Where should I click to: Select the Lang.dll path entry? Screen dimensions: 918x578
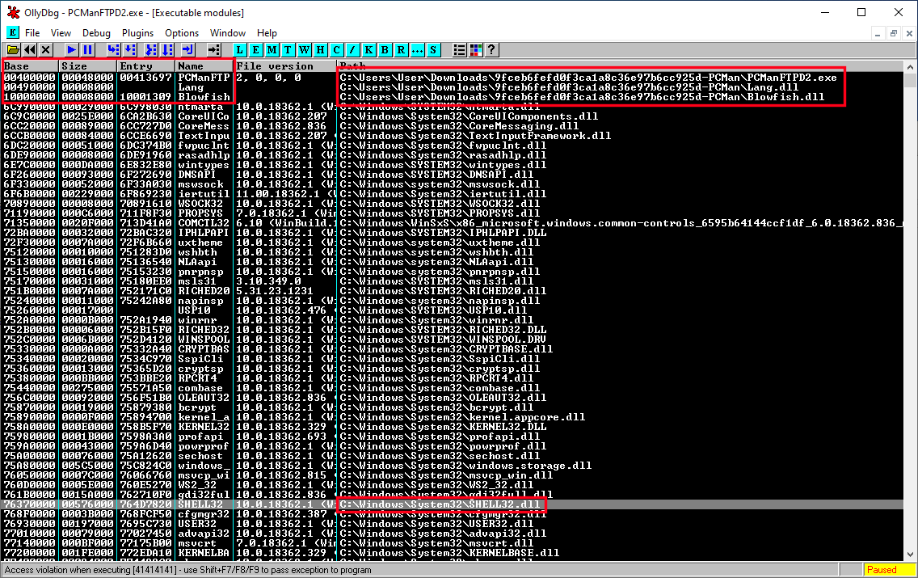pos(569,87)
